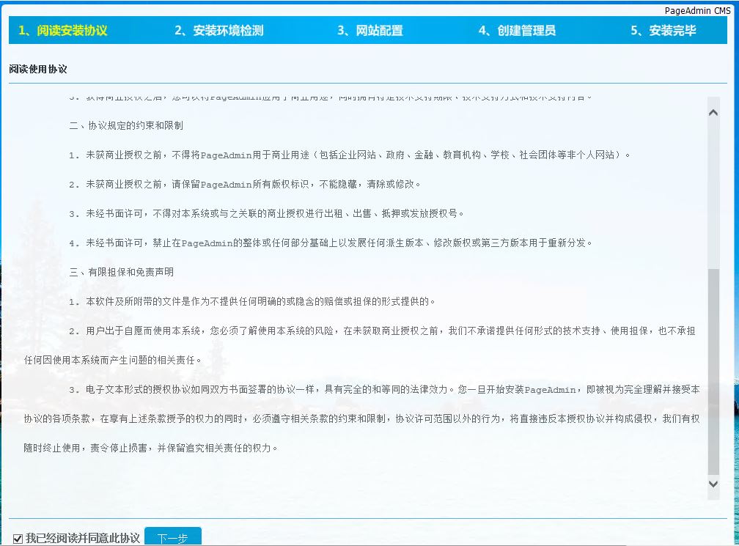Click the heading 阅读使用协议

pos(38,69)
